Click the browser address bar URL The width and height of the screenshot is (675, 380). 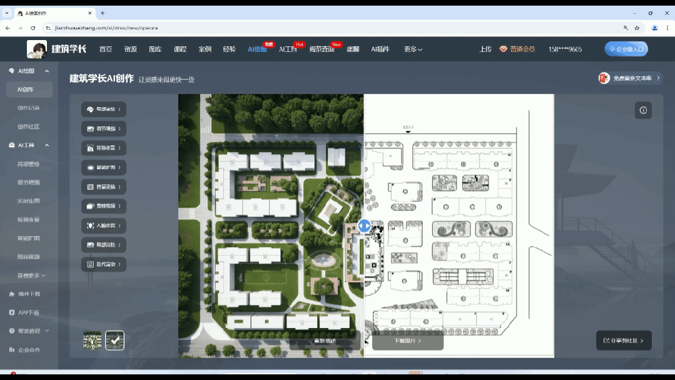point(106,28)
